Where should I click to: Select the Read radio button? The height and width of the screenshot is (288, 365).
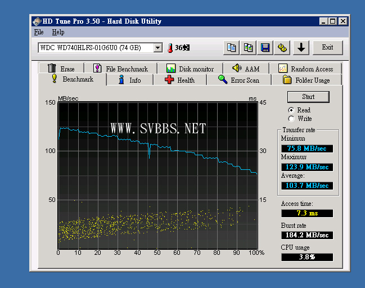[x=291, y=110]
